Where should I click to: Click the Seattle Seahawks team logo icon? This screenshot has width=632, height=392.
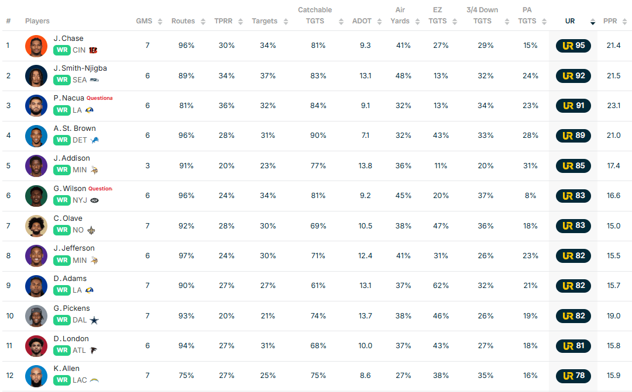click(94, 80)
